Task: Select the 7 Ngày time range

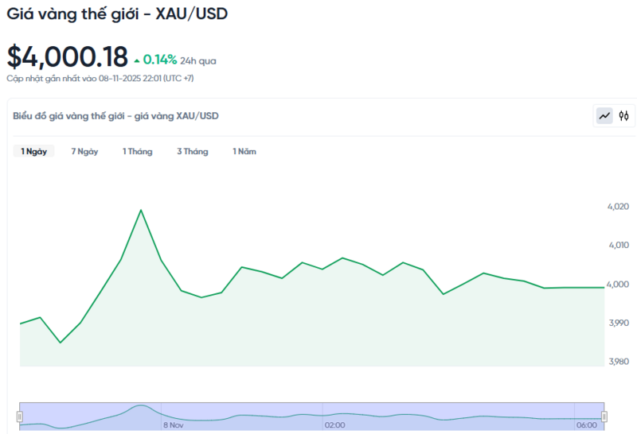Action: pyautogui.click(x=84, y=152)
